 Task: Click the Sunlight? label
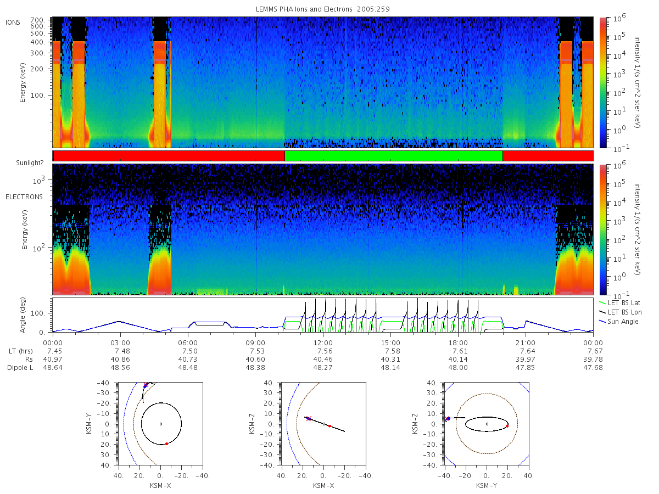(x=22, y=163)
